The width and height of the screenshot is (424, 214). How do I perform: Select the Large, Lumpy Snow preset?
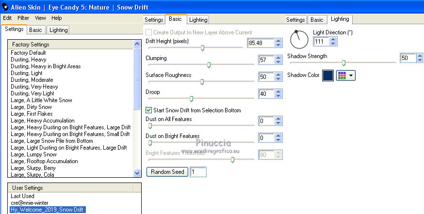click(33, 154)
